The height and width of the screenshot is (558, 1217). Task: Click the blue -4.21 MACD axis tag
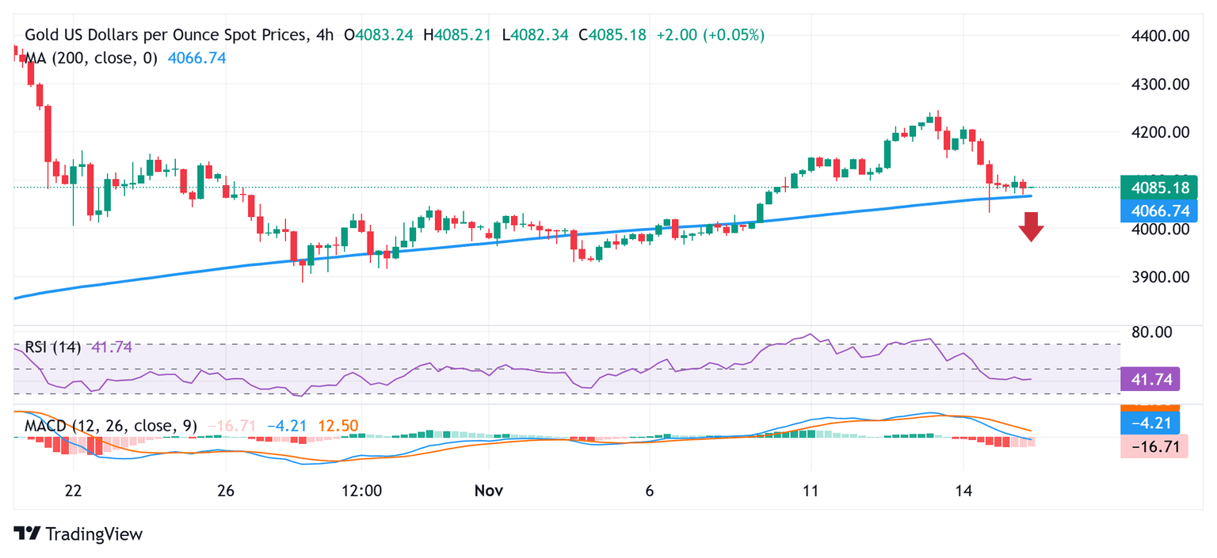coord(1150,423)
